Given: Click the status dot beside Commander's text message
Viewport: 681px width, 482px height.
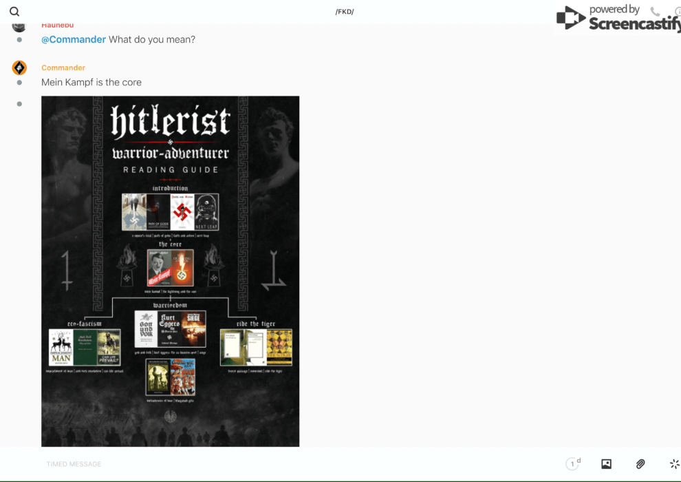Looking at the screenshot, I should pyautogui.click(x=19, y=83).
